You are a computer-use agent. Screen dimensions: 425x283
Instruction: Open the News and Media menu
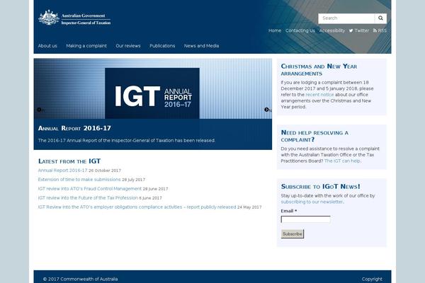coord(201,46)
